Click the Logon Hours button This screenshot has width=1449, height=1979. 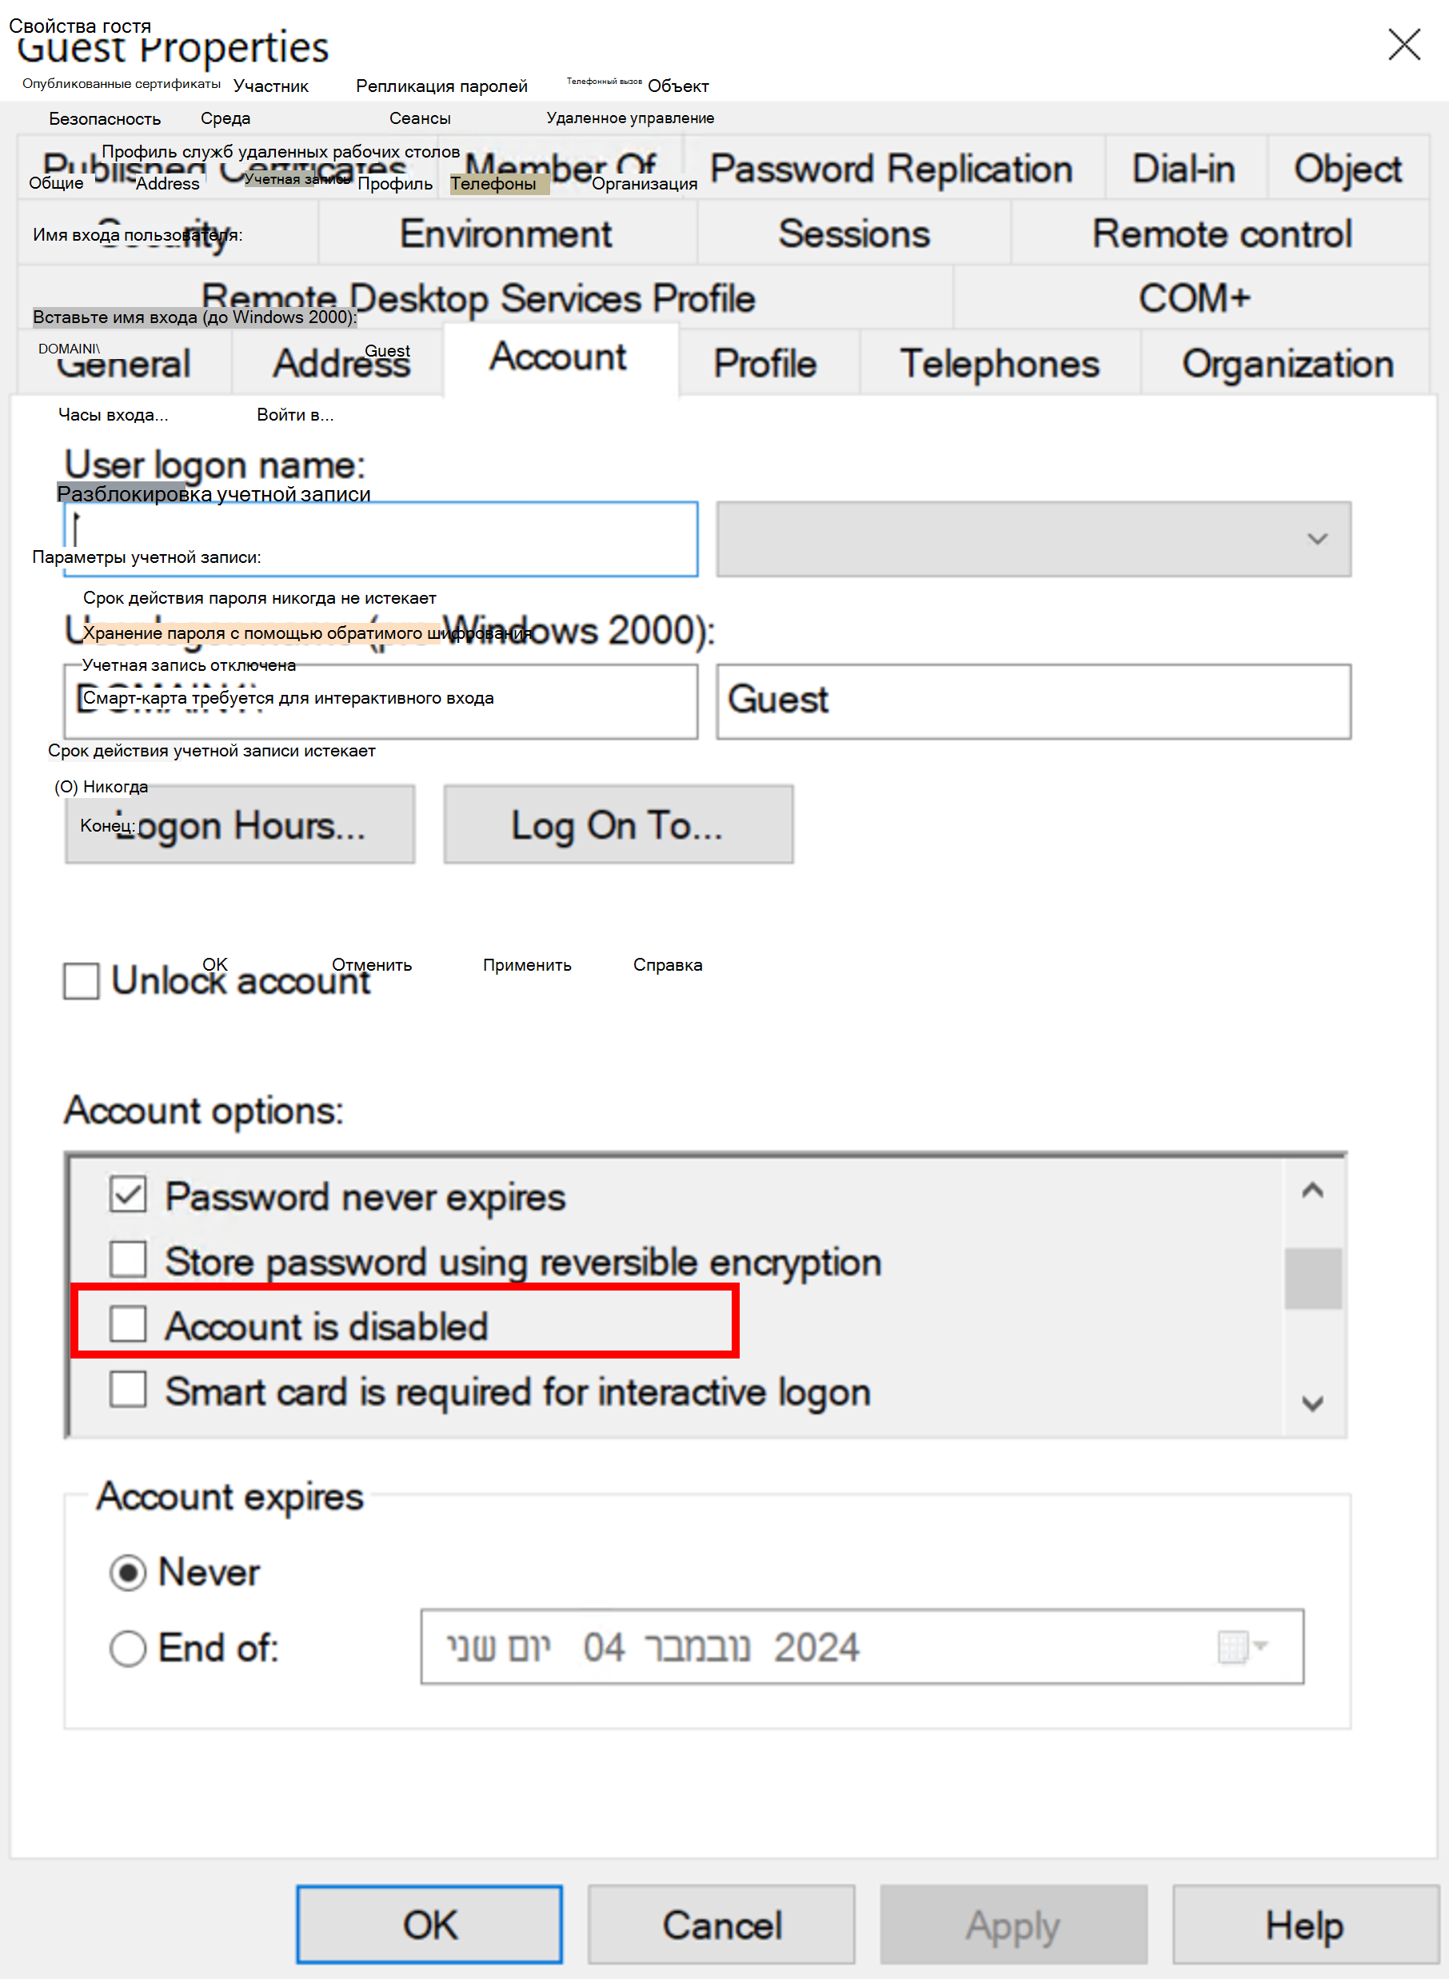(x=239, y=825)
